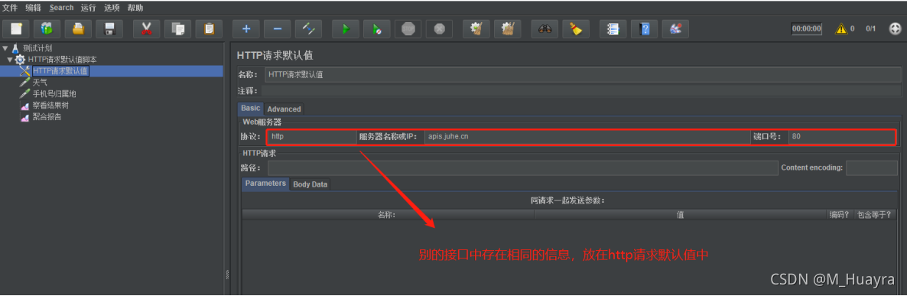The image size is (907, 296).
Task: Open the 帮助 menu
Action: (x=135, y=8)
